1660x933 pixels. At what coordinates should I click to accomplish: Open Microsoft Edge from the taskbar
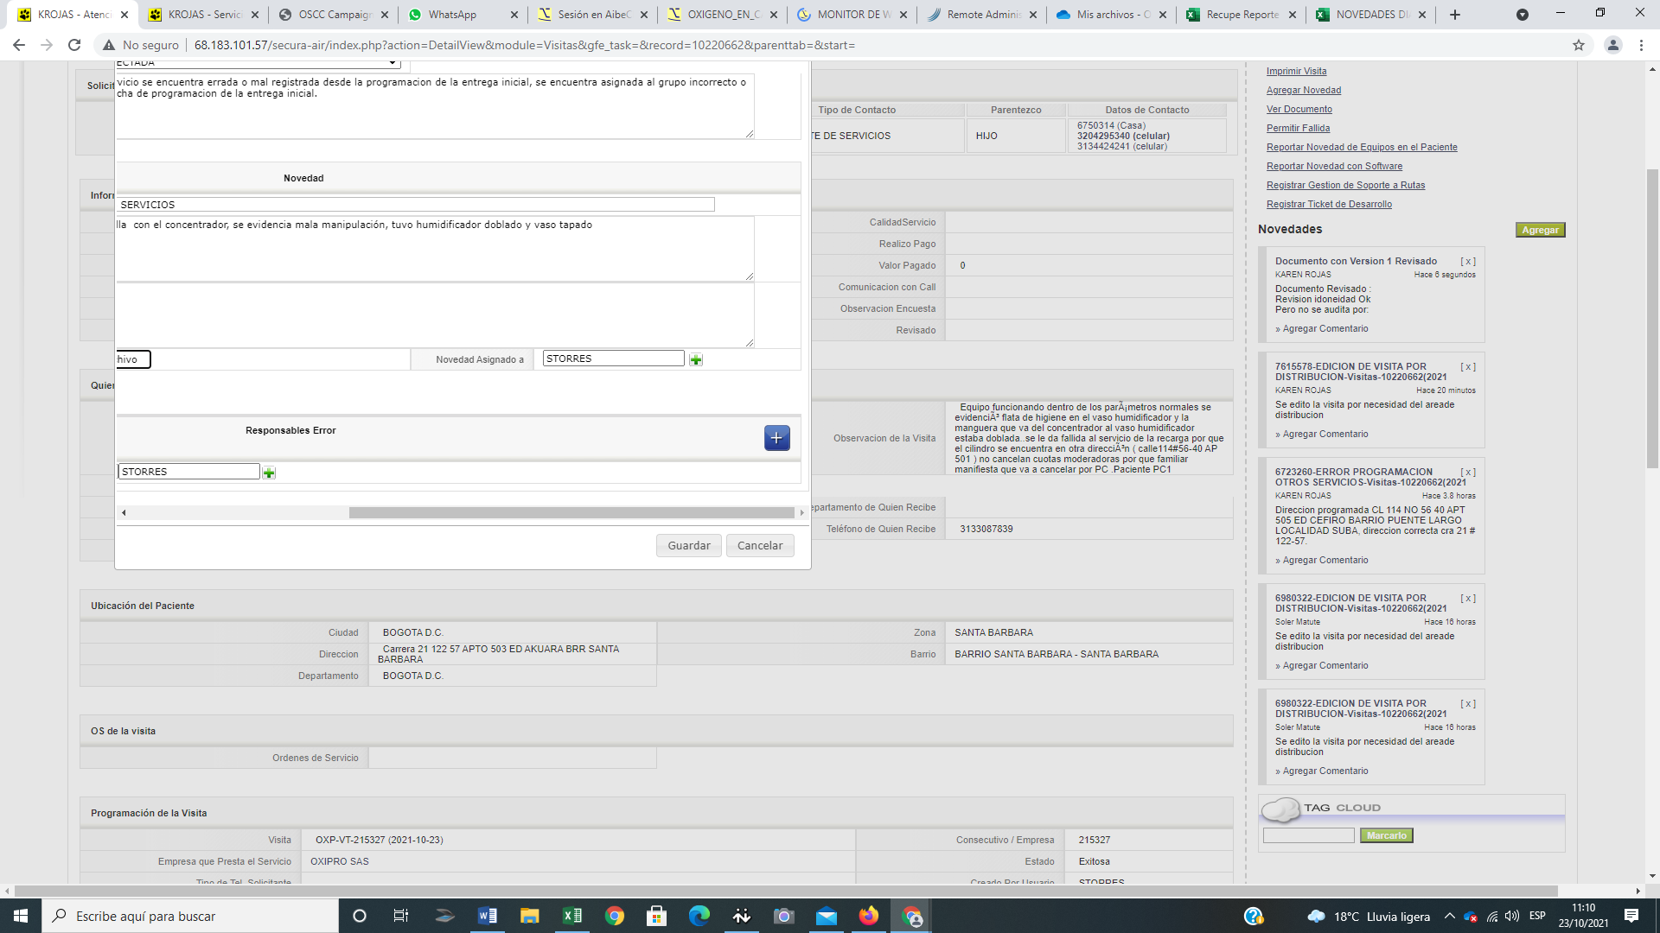point(699,916)
